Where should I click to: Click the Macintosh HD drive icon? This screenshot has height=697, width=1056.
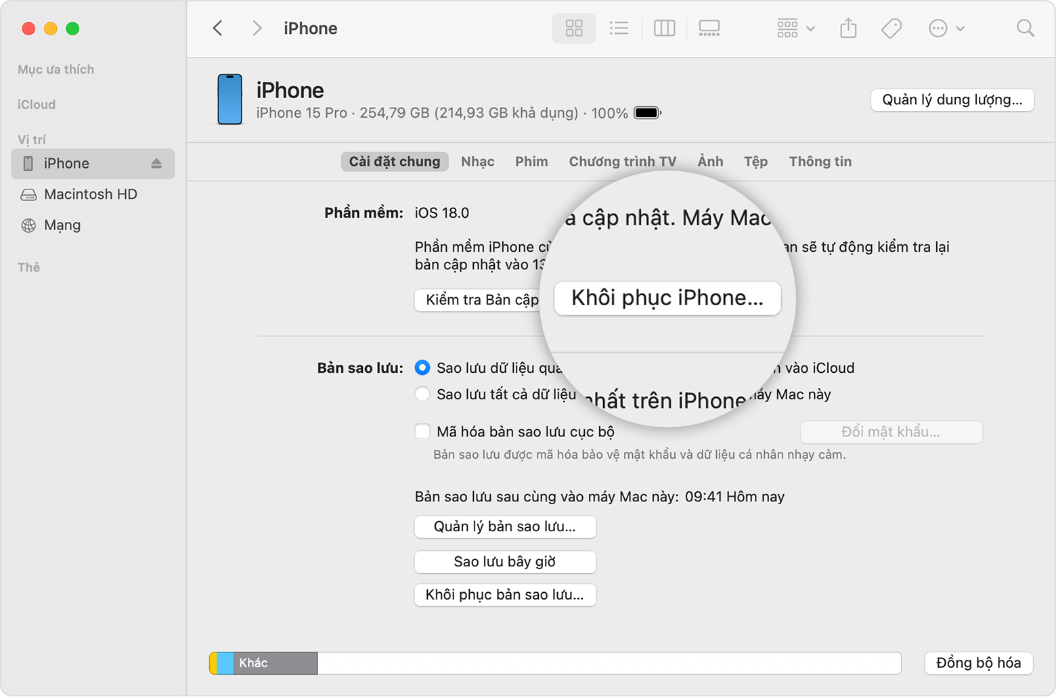(x=28, y=195)
